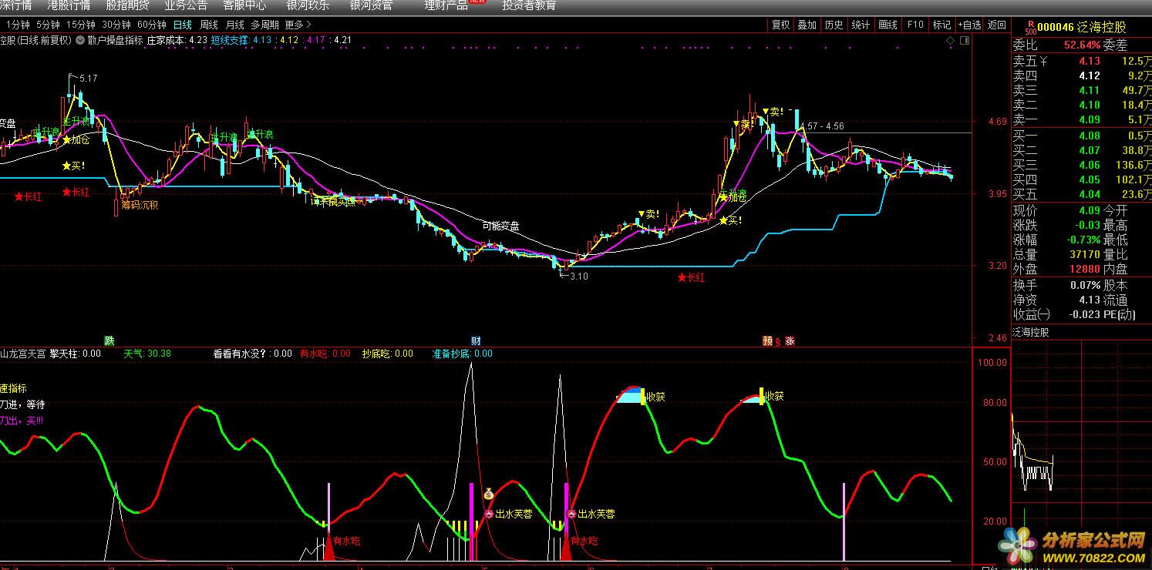1152x570 pixels.
Task: Open F10 company info
Action: point(915,25)
